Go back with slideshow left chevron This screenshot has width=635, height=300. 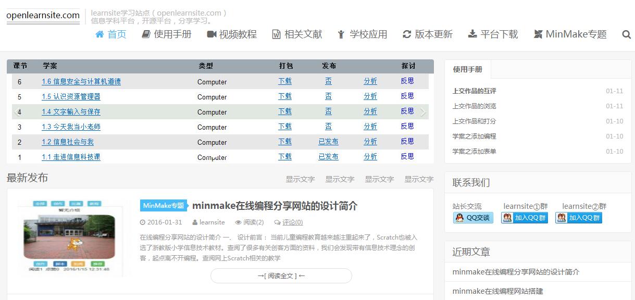click(17, 112)
